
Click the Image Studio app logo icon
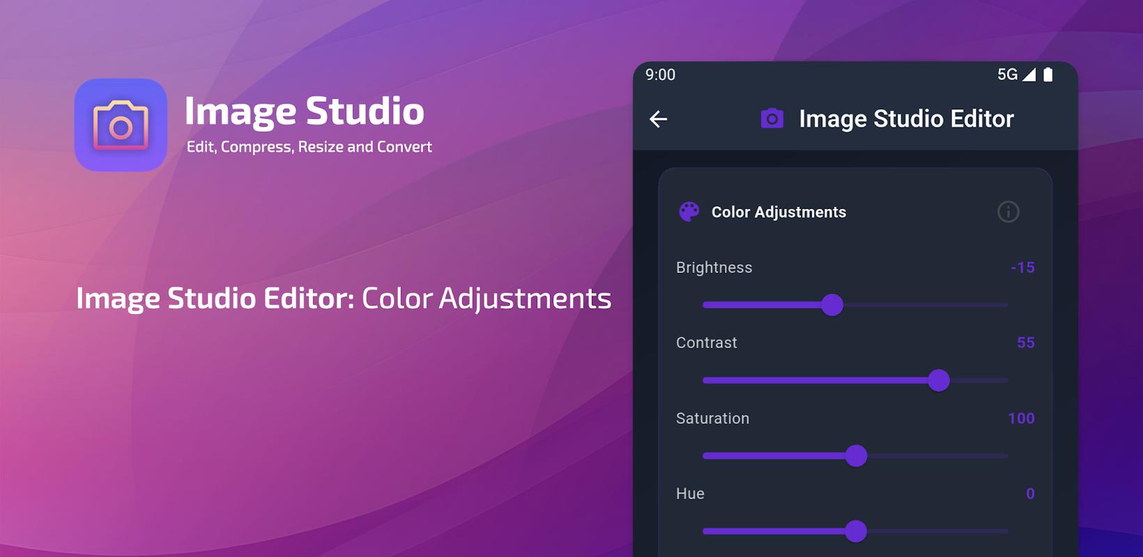pos(121,125)
